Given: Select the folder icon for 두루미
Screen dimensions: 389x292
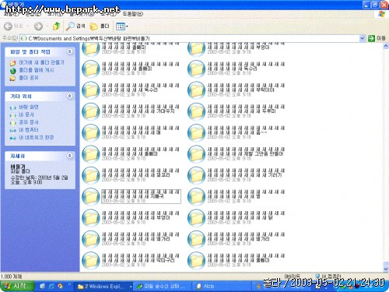Looking at the screenshot, I should pyautogui.click(x=196, y=111).
